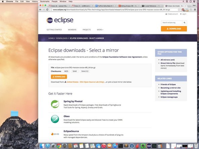This screenshot has height=149, width=199.
Task: Open App Store icon in the dock
Action: [115, 146]
